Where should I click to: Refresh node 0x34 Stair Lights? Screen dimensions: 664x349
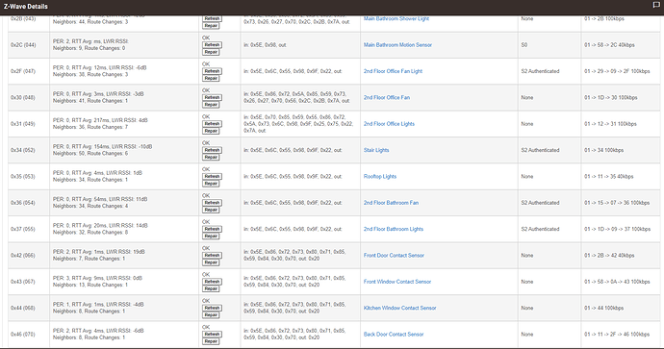(x=212, y=150)
